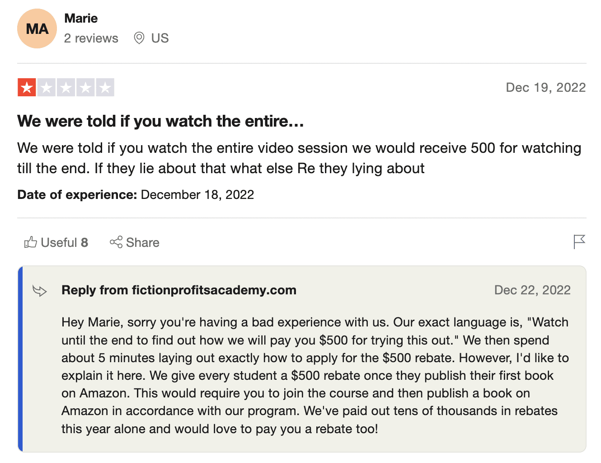Image resolution: width=601 pixels, height=463 pixels.
Task: Click the second gray star
Action: coord(46,87)
